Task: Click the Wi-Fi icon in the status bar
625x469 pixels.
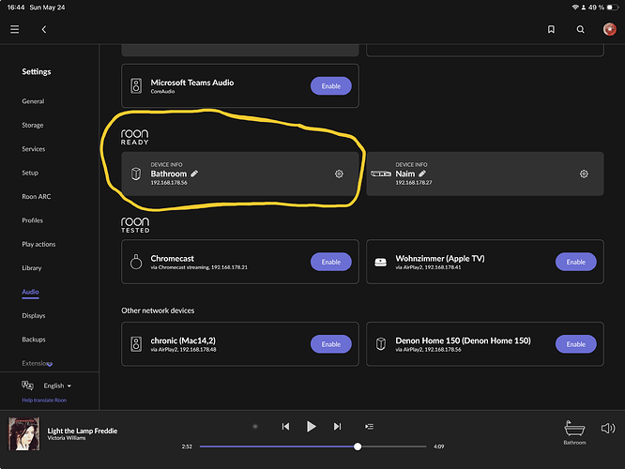Action: click(x=575, y=8)
